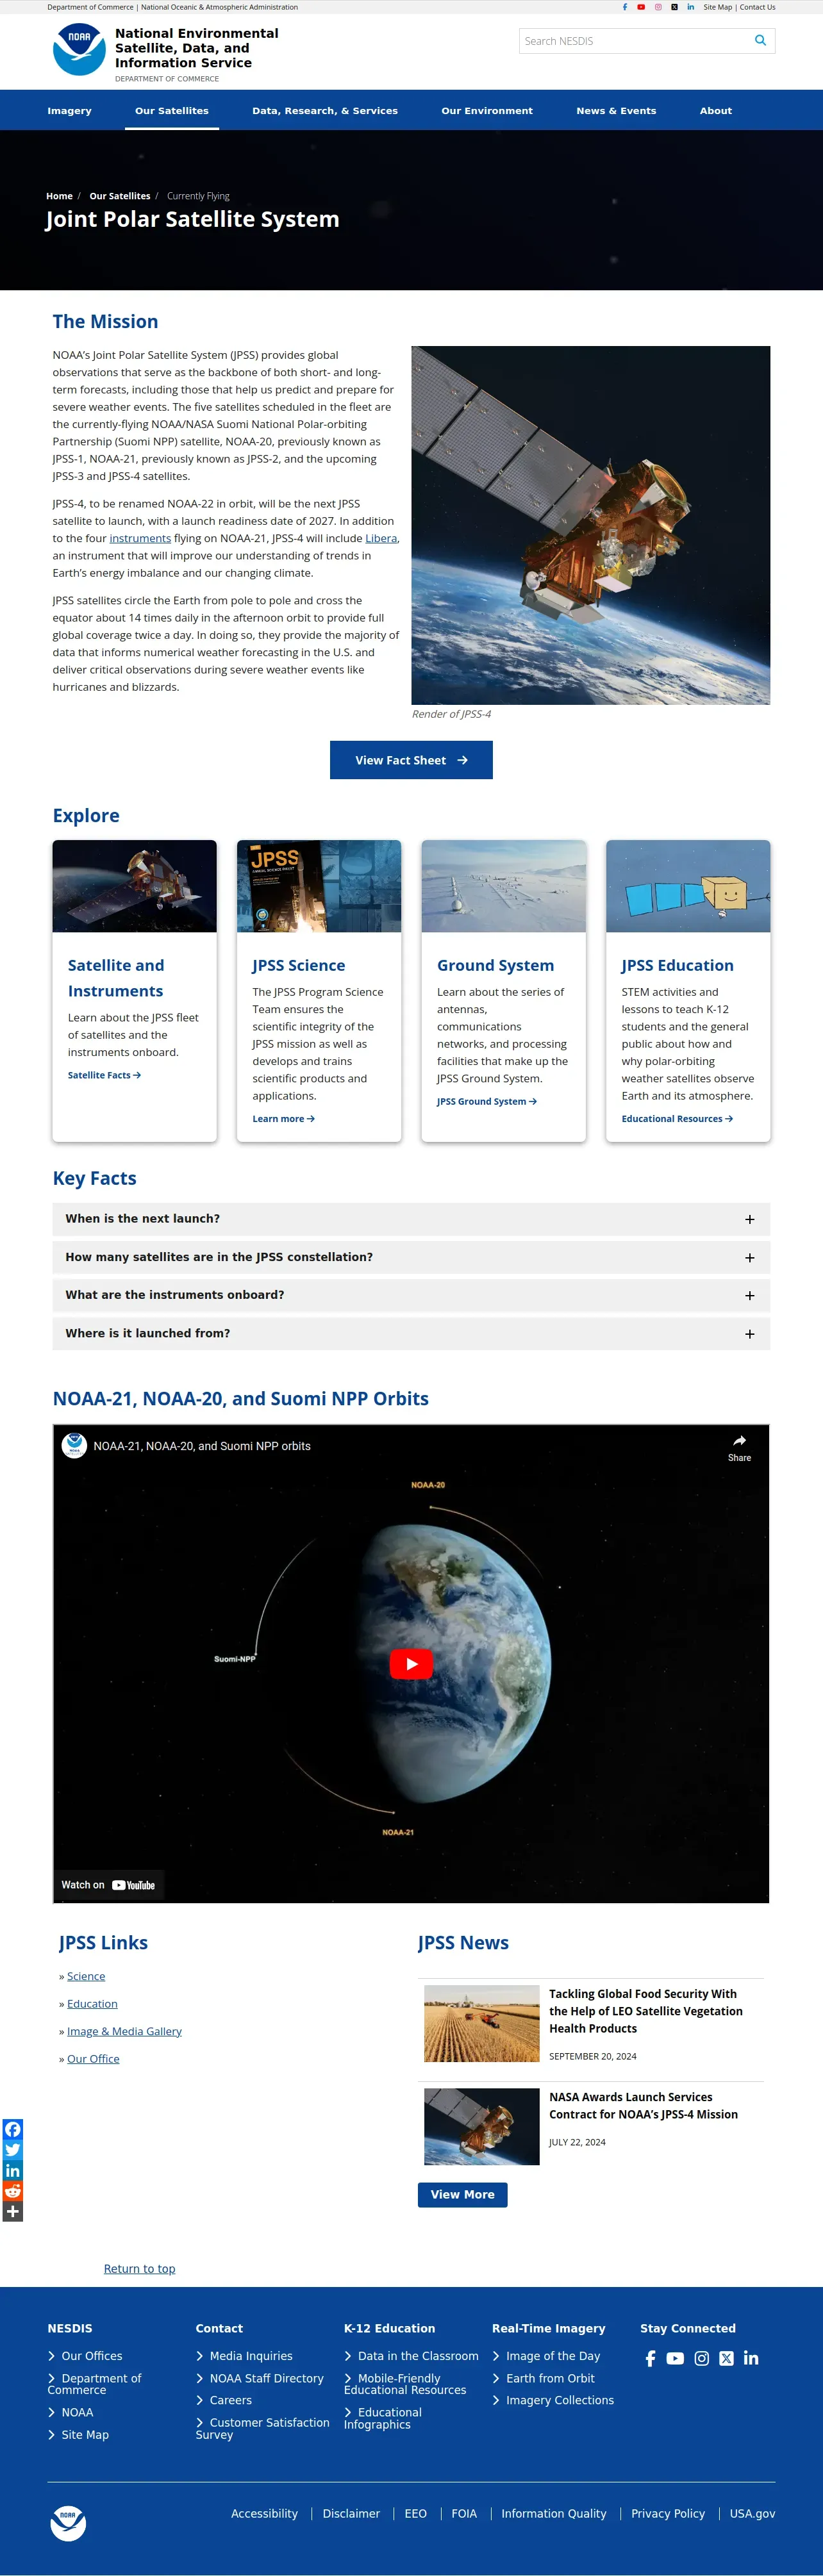Image resolution: width=823 pixels, height=2576 pixels.
Task: Expand 'Where is it launched from?' accordion
Action: 411,1333
